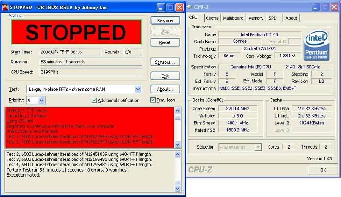Viewport: 341px width, 197px height.
Task: Click the log line about M12196481
Action: click(79, 159)
